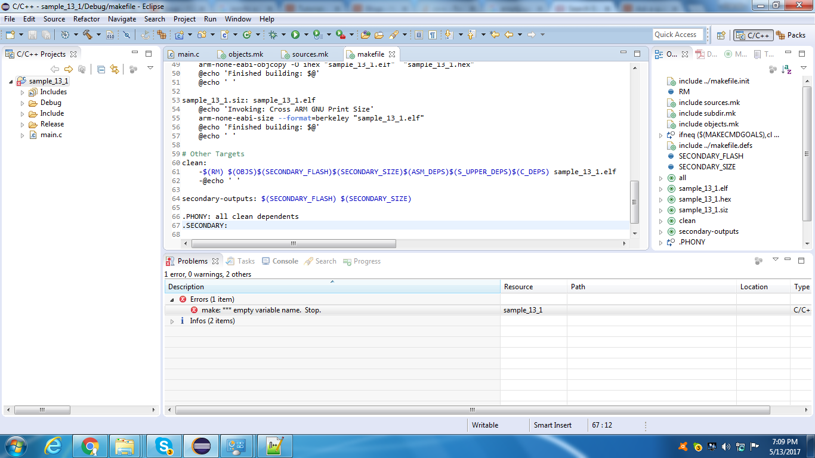Expand the Includes node in project tree
The image size is (815, 458).
point(23,92)
